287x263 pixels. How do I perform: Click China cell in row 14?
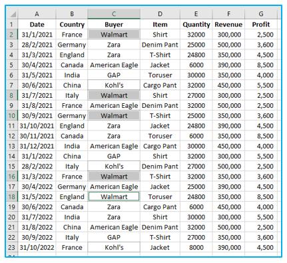72,156
